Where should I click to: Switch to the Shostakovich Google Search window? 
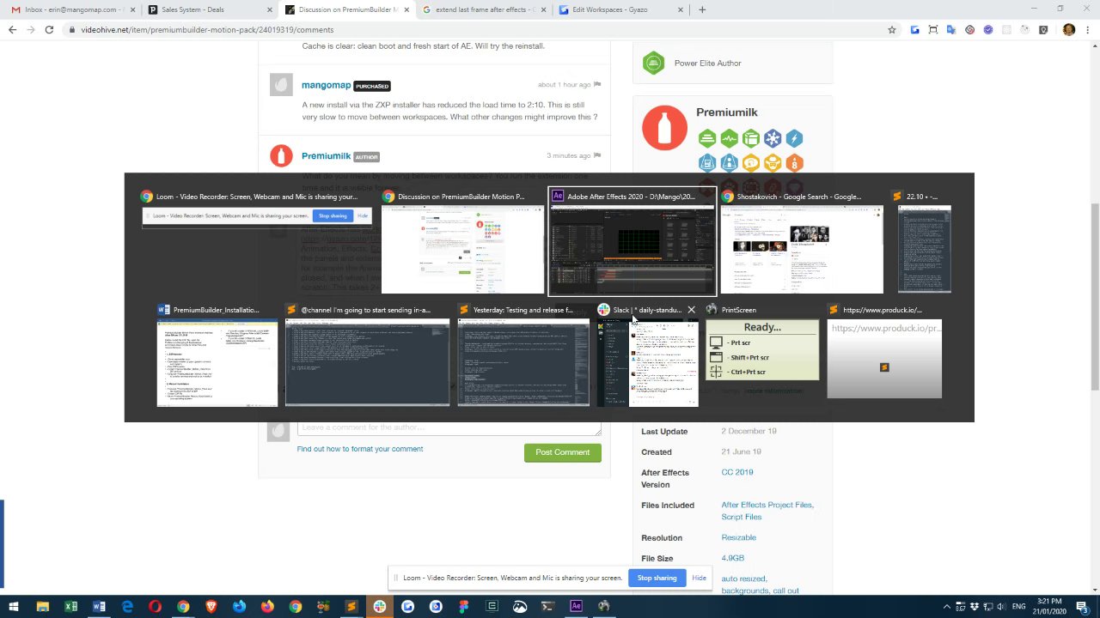point(802,241)
